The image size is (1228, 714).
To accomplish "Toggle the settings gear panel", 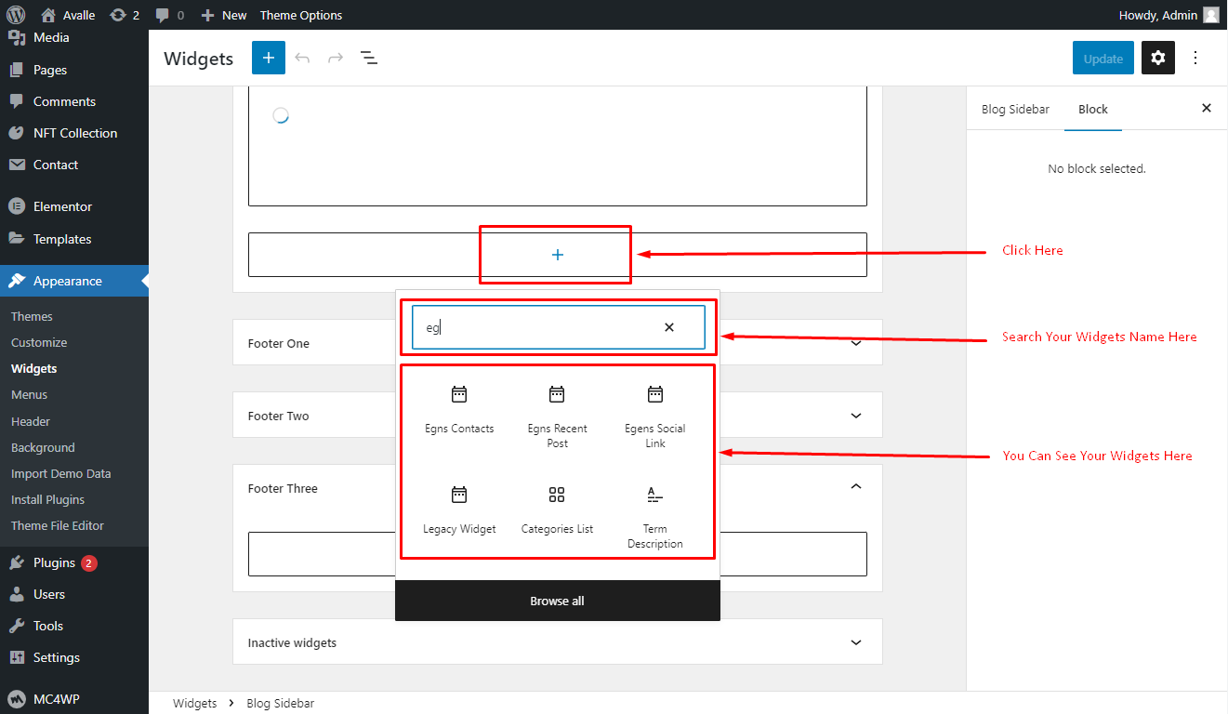I will tap(1157, 58).
